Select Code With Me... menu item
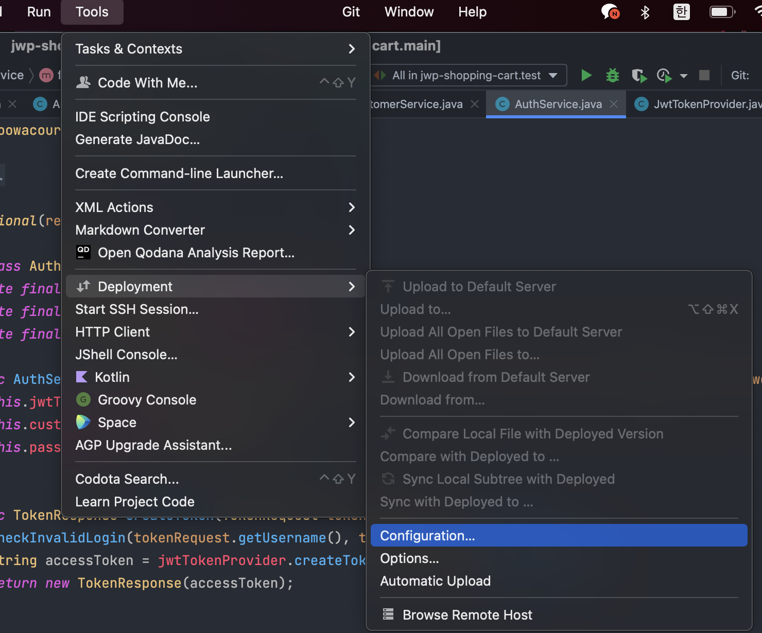This screenshot has width=762, height=633. pos(215,83)
